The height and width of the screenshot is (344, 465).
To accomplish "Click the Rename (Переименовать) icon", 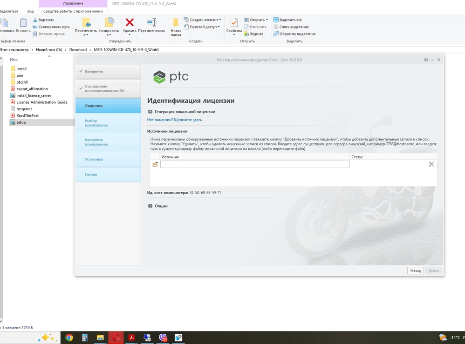I will (151, 22).
